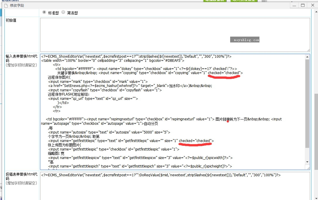The image size is (318, 200).
Task: Focus the empty 初始值 text area
Action: pos(175,35)
